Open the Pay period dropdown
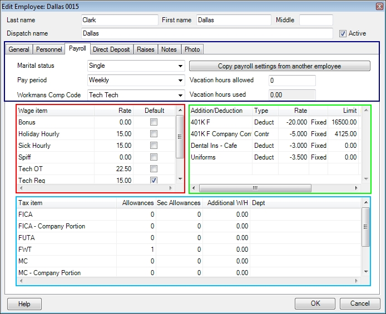386x314 pixels. click(180, 81)
